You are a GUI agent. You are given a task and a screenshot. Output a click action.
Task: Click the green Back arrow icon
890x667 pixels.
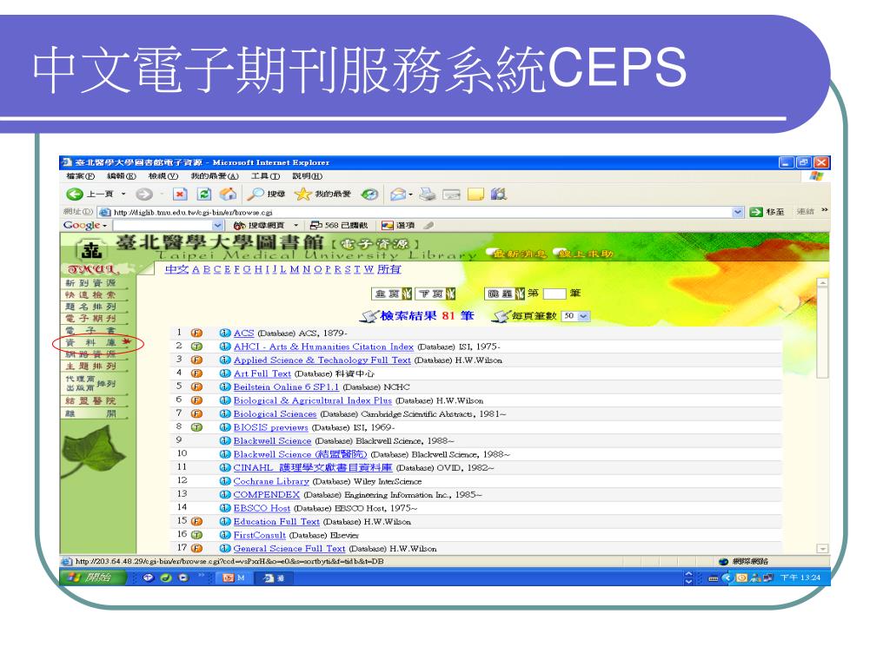click(75, 195)
